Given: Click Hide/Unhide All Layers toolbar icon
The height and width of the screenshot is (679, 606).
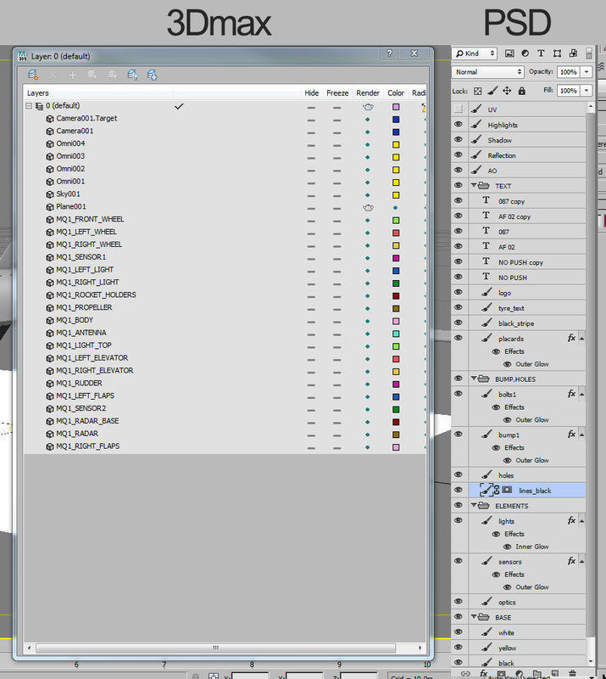Looking at the screenshot, I should (132, 75).
